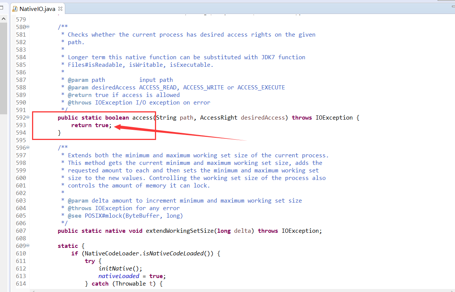Click '@throws IOException I/O exception on error'
The image size is (455, 292).
(139, 102)
